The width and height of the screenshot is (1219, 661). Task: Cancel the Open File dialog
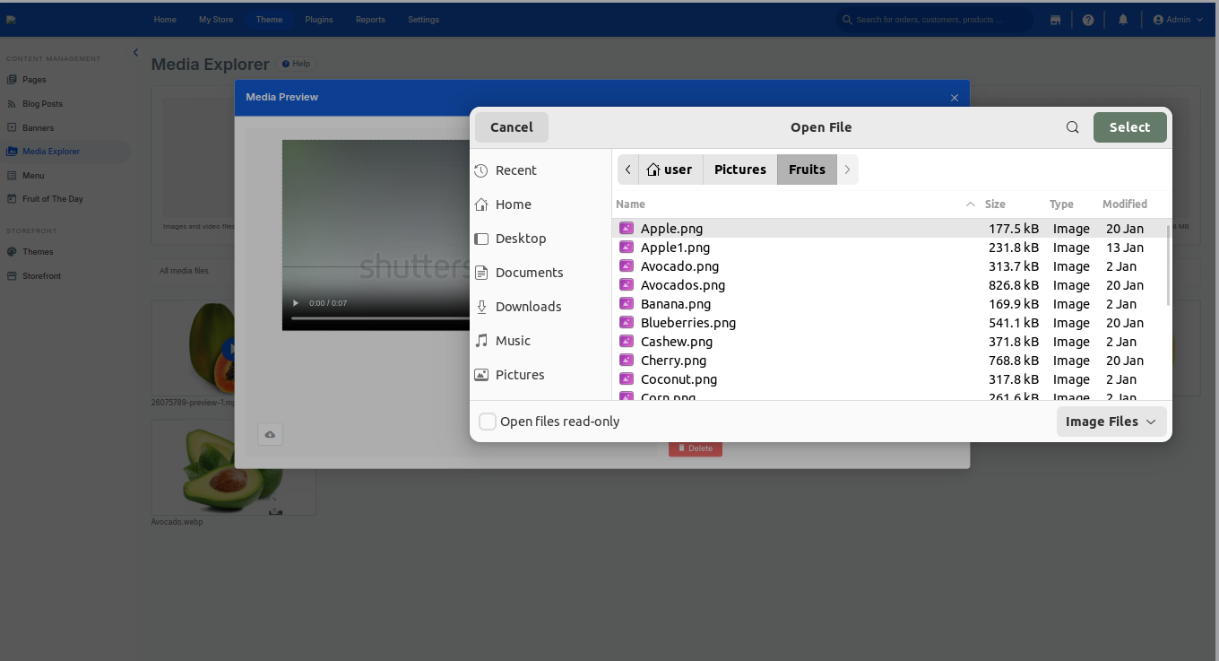click(512, 127)
